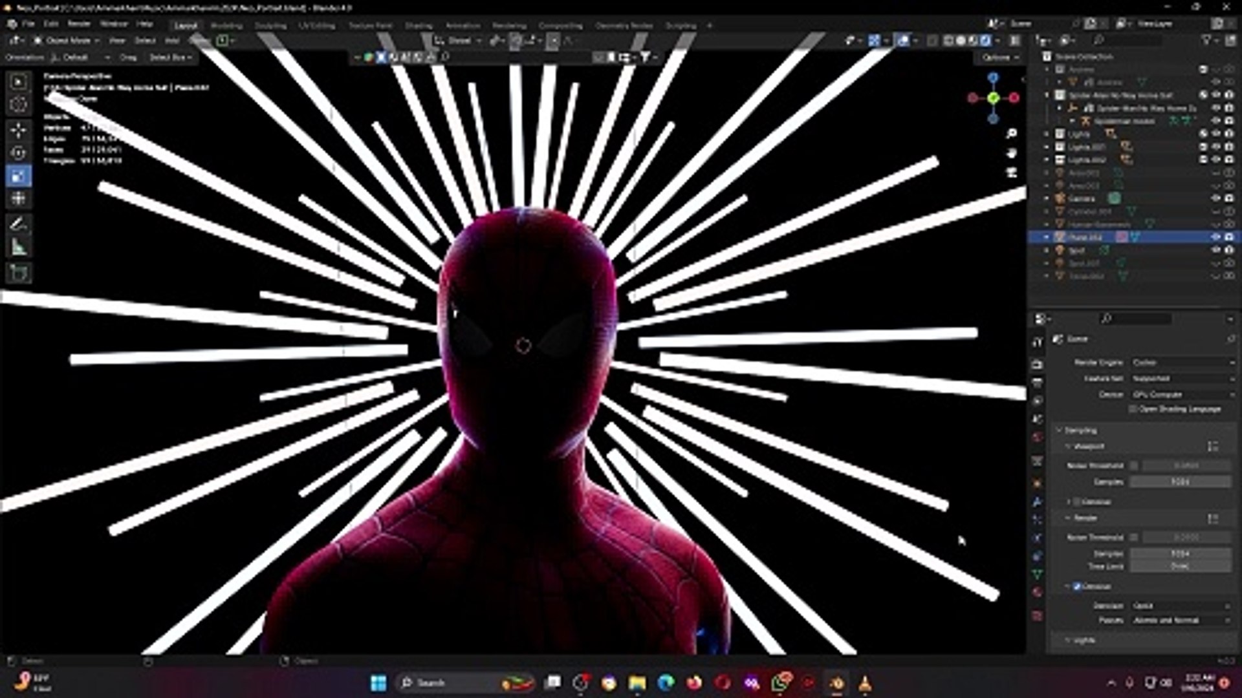The height and width of the screenshot is (698, 1242).
Task: Select the Rotate tool in the left toolbar
Action: coord(19,153)
